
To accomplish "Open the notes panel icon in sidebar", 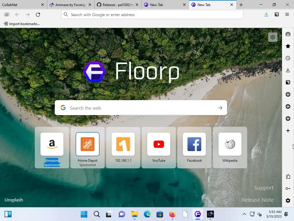I will click(x=288, y=82).
